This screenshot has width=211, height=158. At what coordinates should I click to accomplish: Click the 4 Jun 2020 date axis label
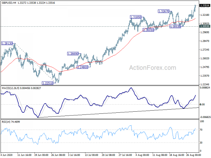point(6,155)
